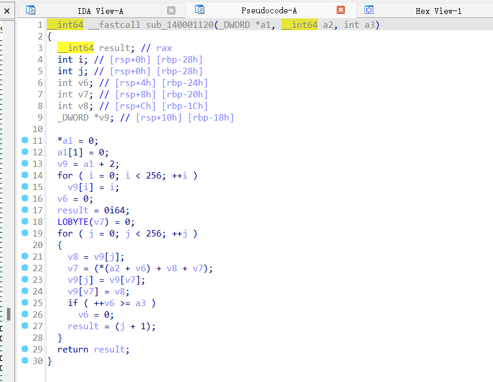Image resolution: width=493 pixels, height=382 pixels.
Task: Click 'v8 = v9[j];' on line 21
Action: pos(96,257)
